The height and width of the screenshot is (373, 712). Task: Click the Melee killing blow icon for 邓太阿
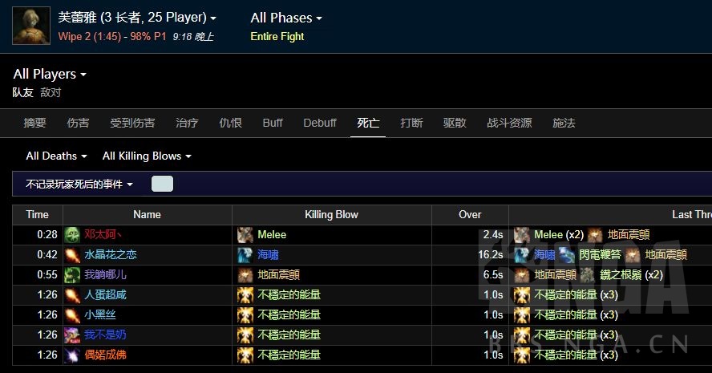(x=245, y=235)
